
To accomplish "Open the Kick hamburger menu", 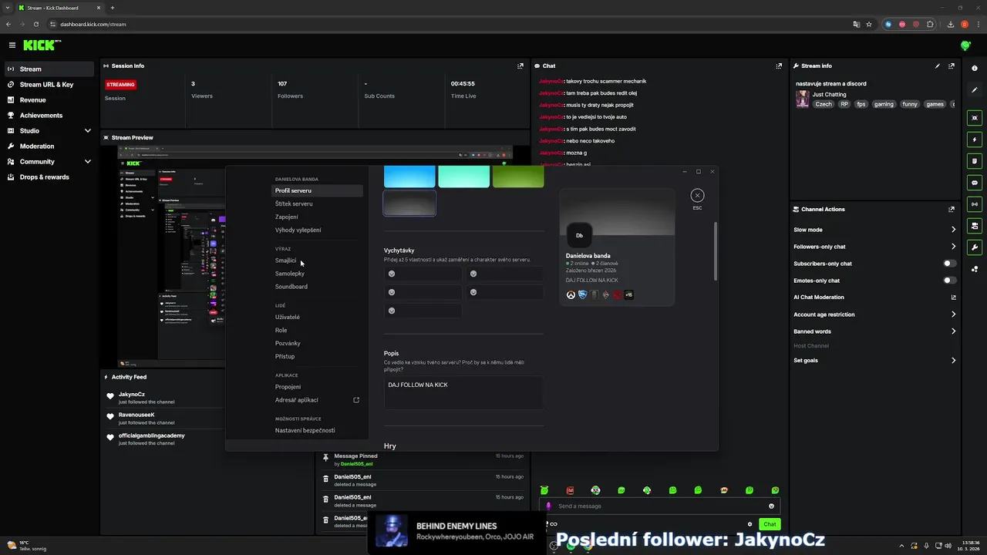I will click(12, 45).
